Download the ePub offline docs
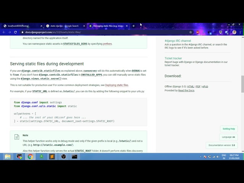This screenshot has width=244, height=183. pos(205,87)
